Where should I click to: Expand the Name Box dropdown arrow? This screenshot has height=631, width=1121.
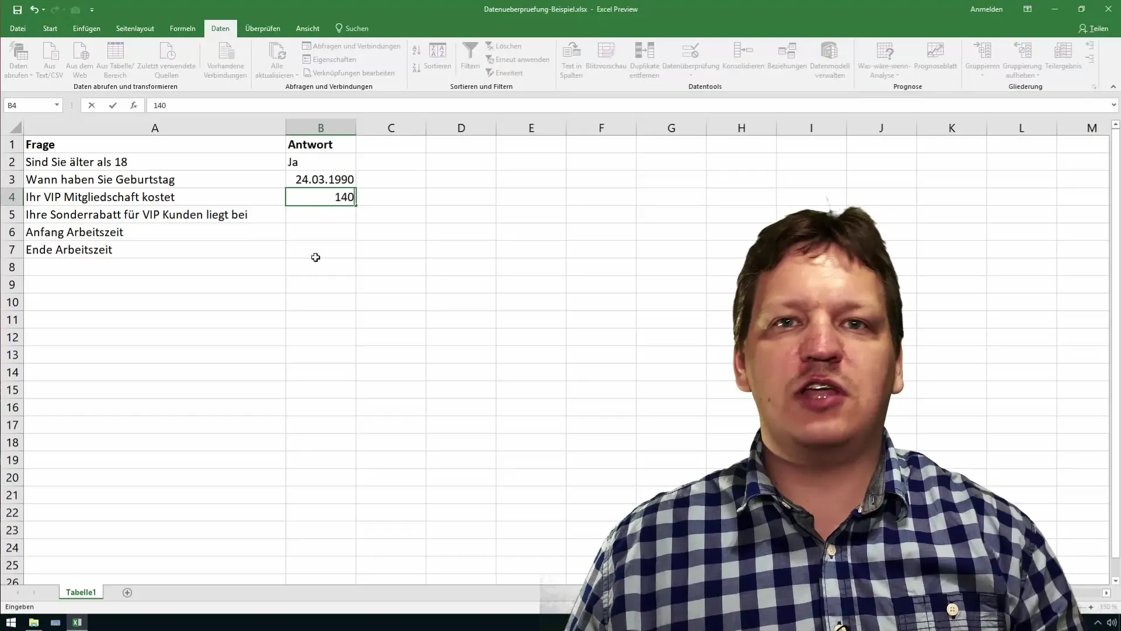[57, 105]
